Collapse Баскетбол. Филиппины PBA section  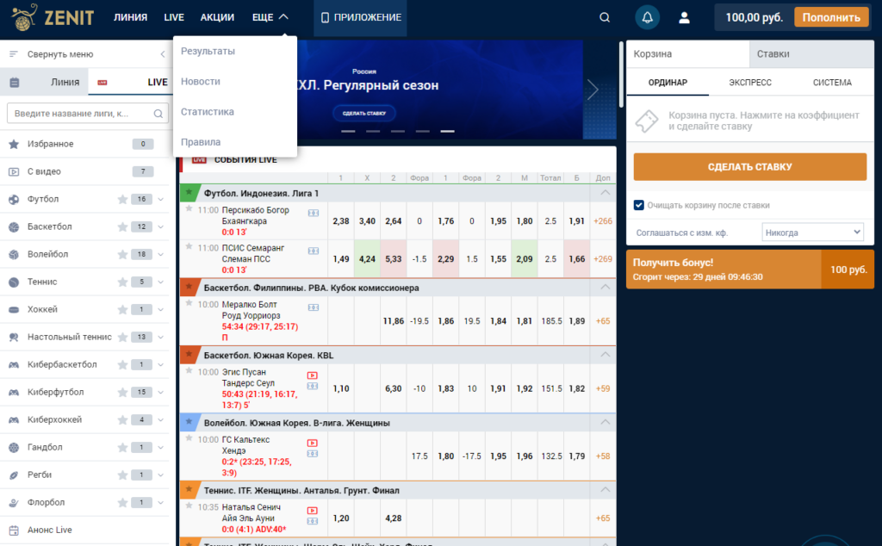pos(606,288)
